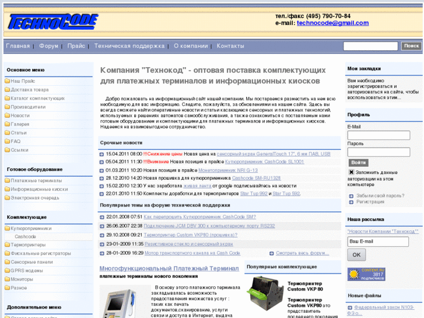The width and height of the screenshot is (424, 318).
Task: Go to Главная in navigation bar
Action: click(x=18, y=46)
